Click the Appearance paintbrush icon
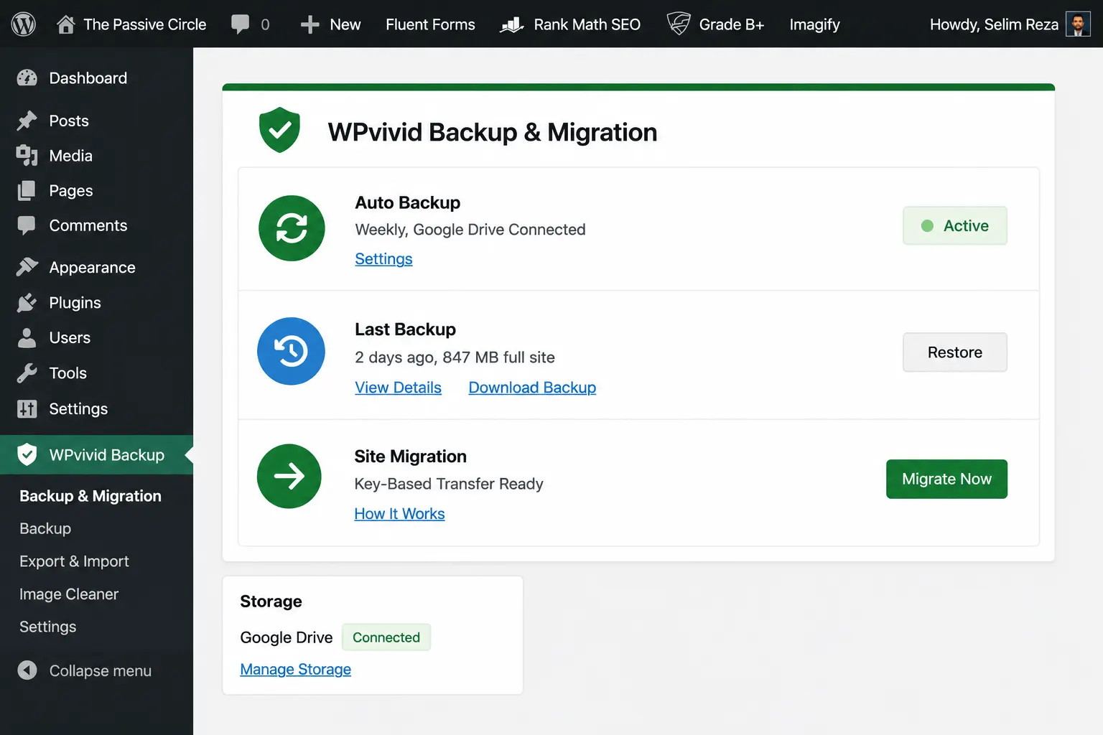Screen dimensions: 1103x735 pyautogui.click(x=27, y=267)
